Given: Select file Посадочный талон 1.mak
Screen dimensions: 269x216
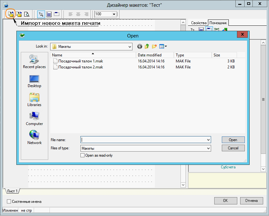Looking at the screenshot, I should tap(80, 61).
